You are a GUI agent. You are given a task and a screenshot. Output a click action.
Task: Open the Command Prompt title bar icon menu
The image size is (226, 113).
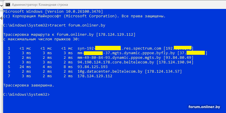tap(8, 5)
